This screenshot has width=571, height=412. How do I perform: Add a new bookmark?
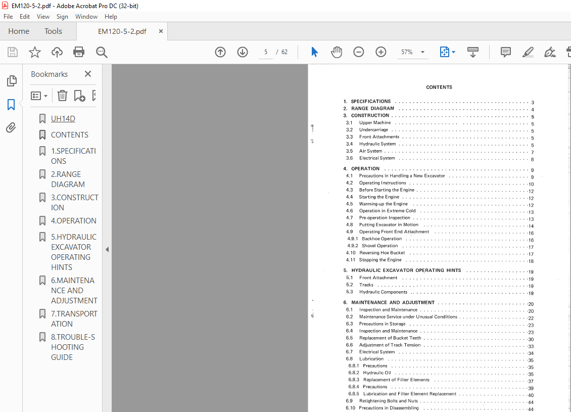(x=79, y=96)
